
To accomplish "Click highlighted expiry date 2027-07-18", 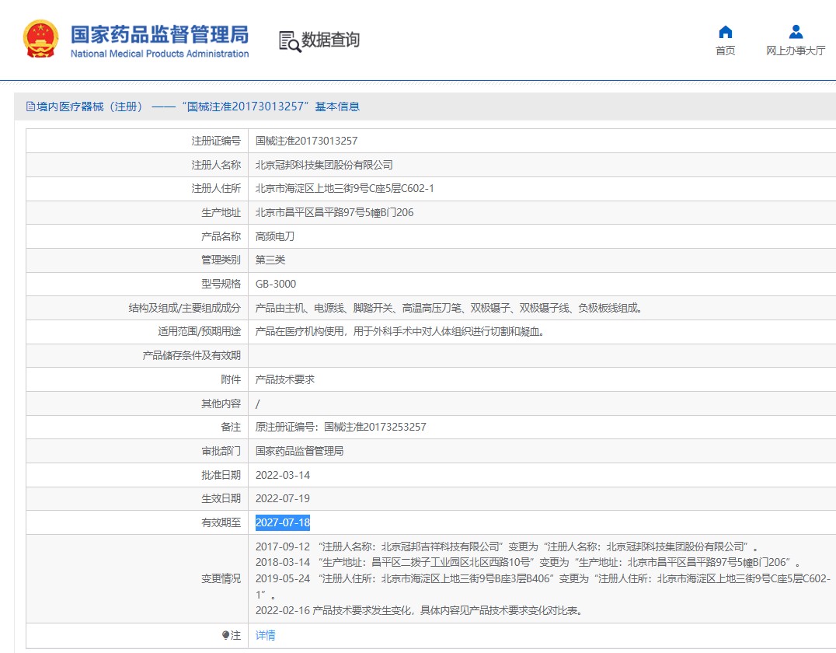I will click(x=283, y=522).
